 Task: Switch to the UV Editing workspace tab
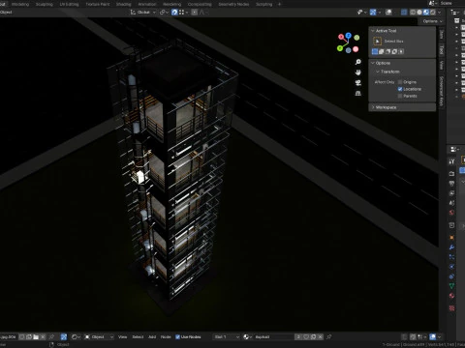tap(69, 4)
